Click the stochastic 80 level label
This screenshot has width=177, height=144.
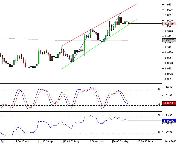[159, 90]
